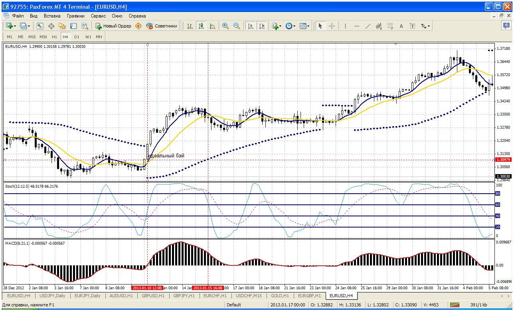This screenshot has height=310, width=514.
Task: Zoom in on the chart
Action: (225, 26)
